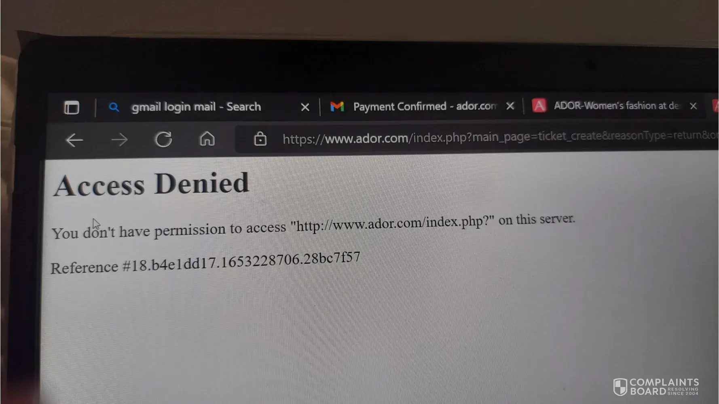This screenshot has height=404, width=719.
Task: View site info via padlock icon
Action: 260,139
